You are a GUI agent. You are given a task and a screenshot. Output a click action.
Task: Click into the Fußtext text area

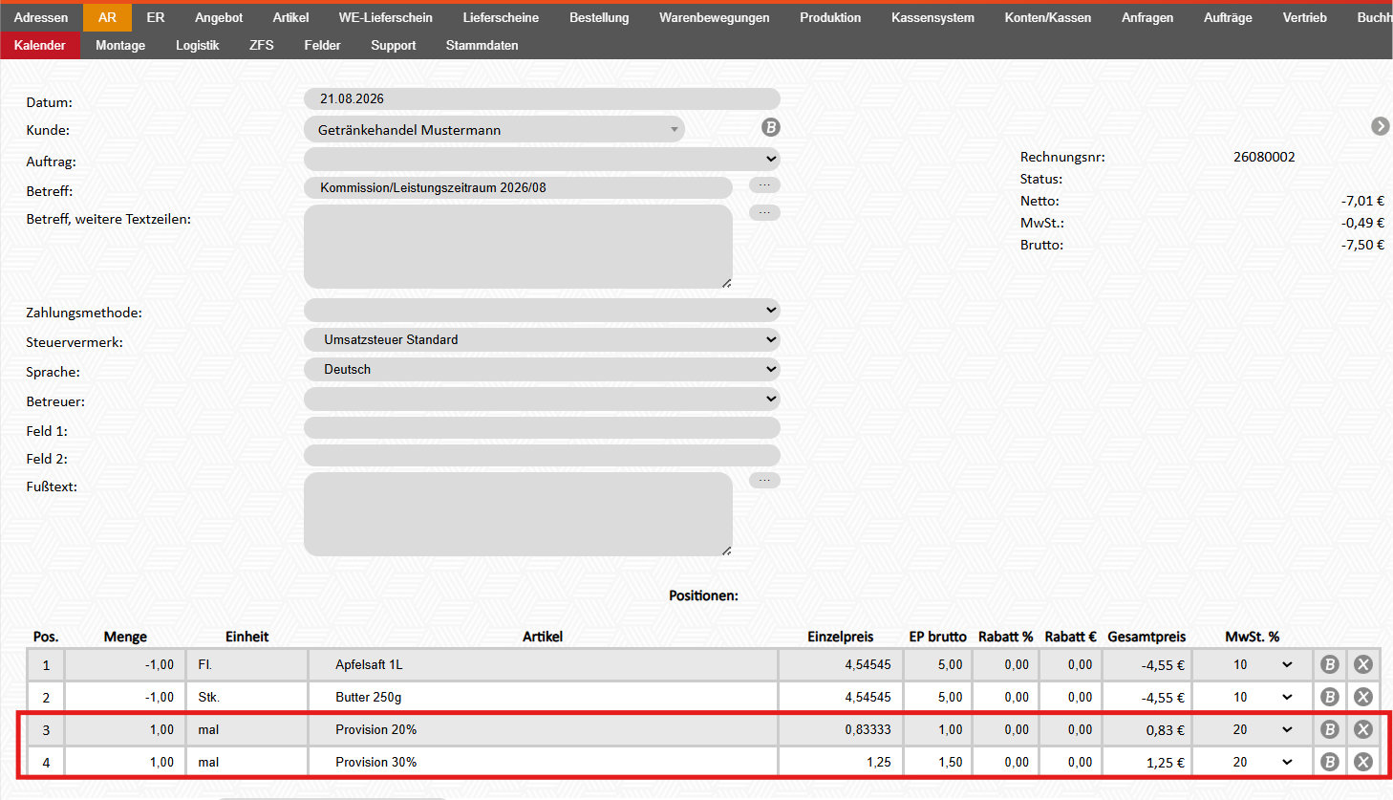(518, 514)
